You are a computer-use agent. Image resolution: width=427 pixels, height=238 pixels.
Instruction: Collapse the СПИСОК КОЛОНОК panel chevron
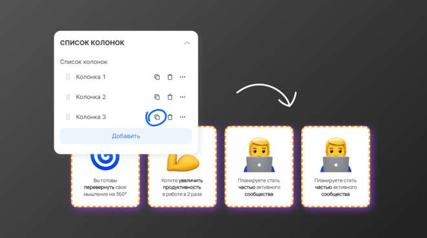point(187,43)
